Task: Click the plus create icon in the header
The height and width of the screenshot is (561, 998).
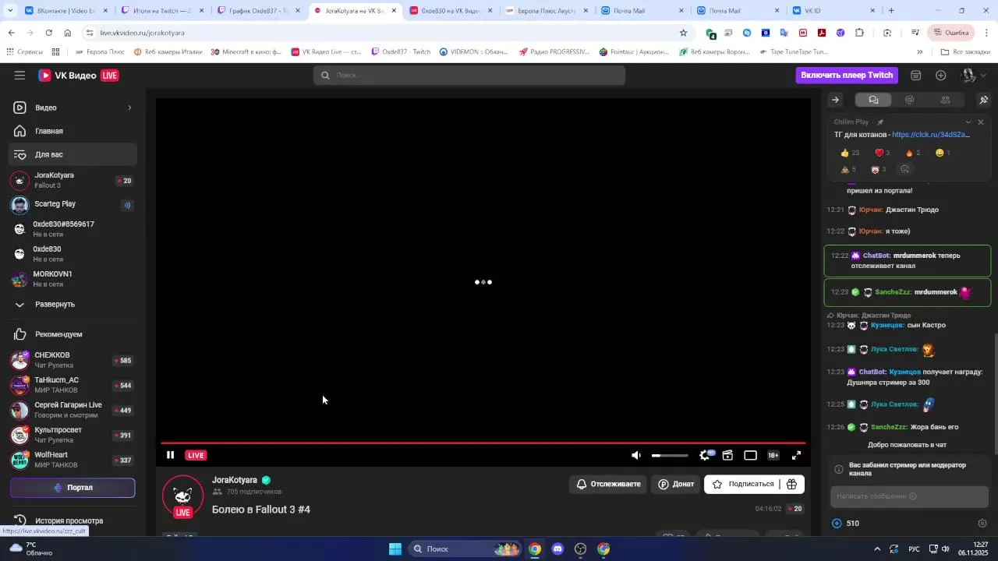Action: tap(941, 76)
